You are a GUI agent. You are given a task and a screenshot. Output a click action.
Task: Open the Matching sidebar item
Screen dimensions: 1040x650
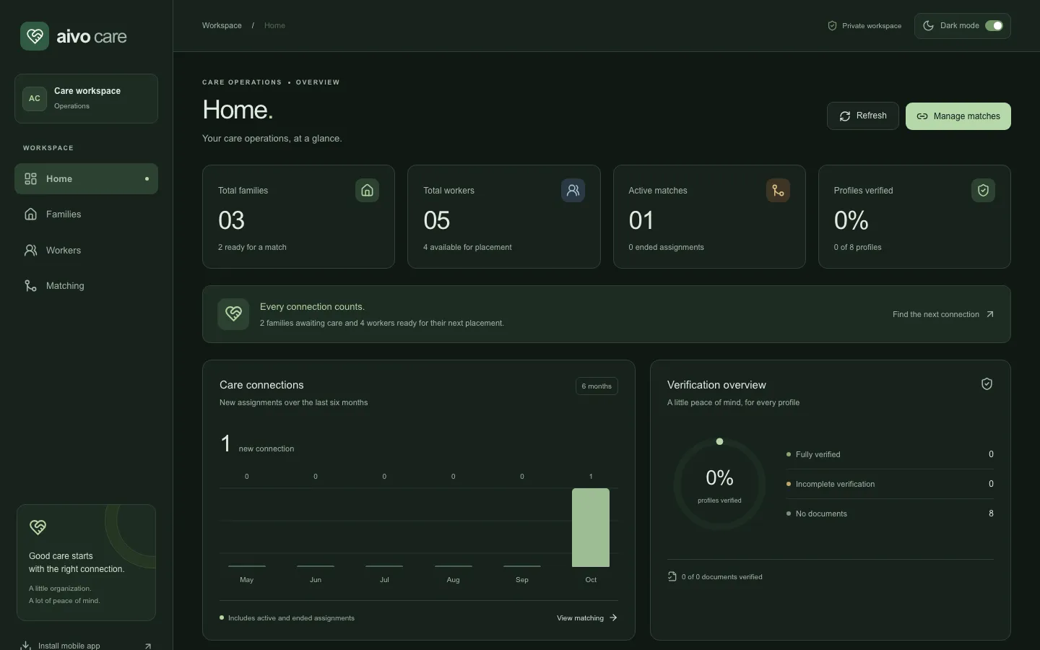[x=86, y=286]
